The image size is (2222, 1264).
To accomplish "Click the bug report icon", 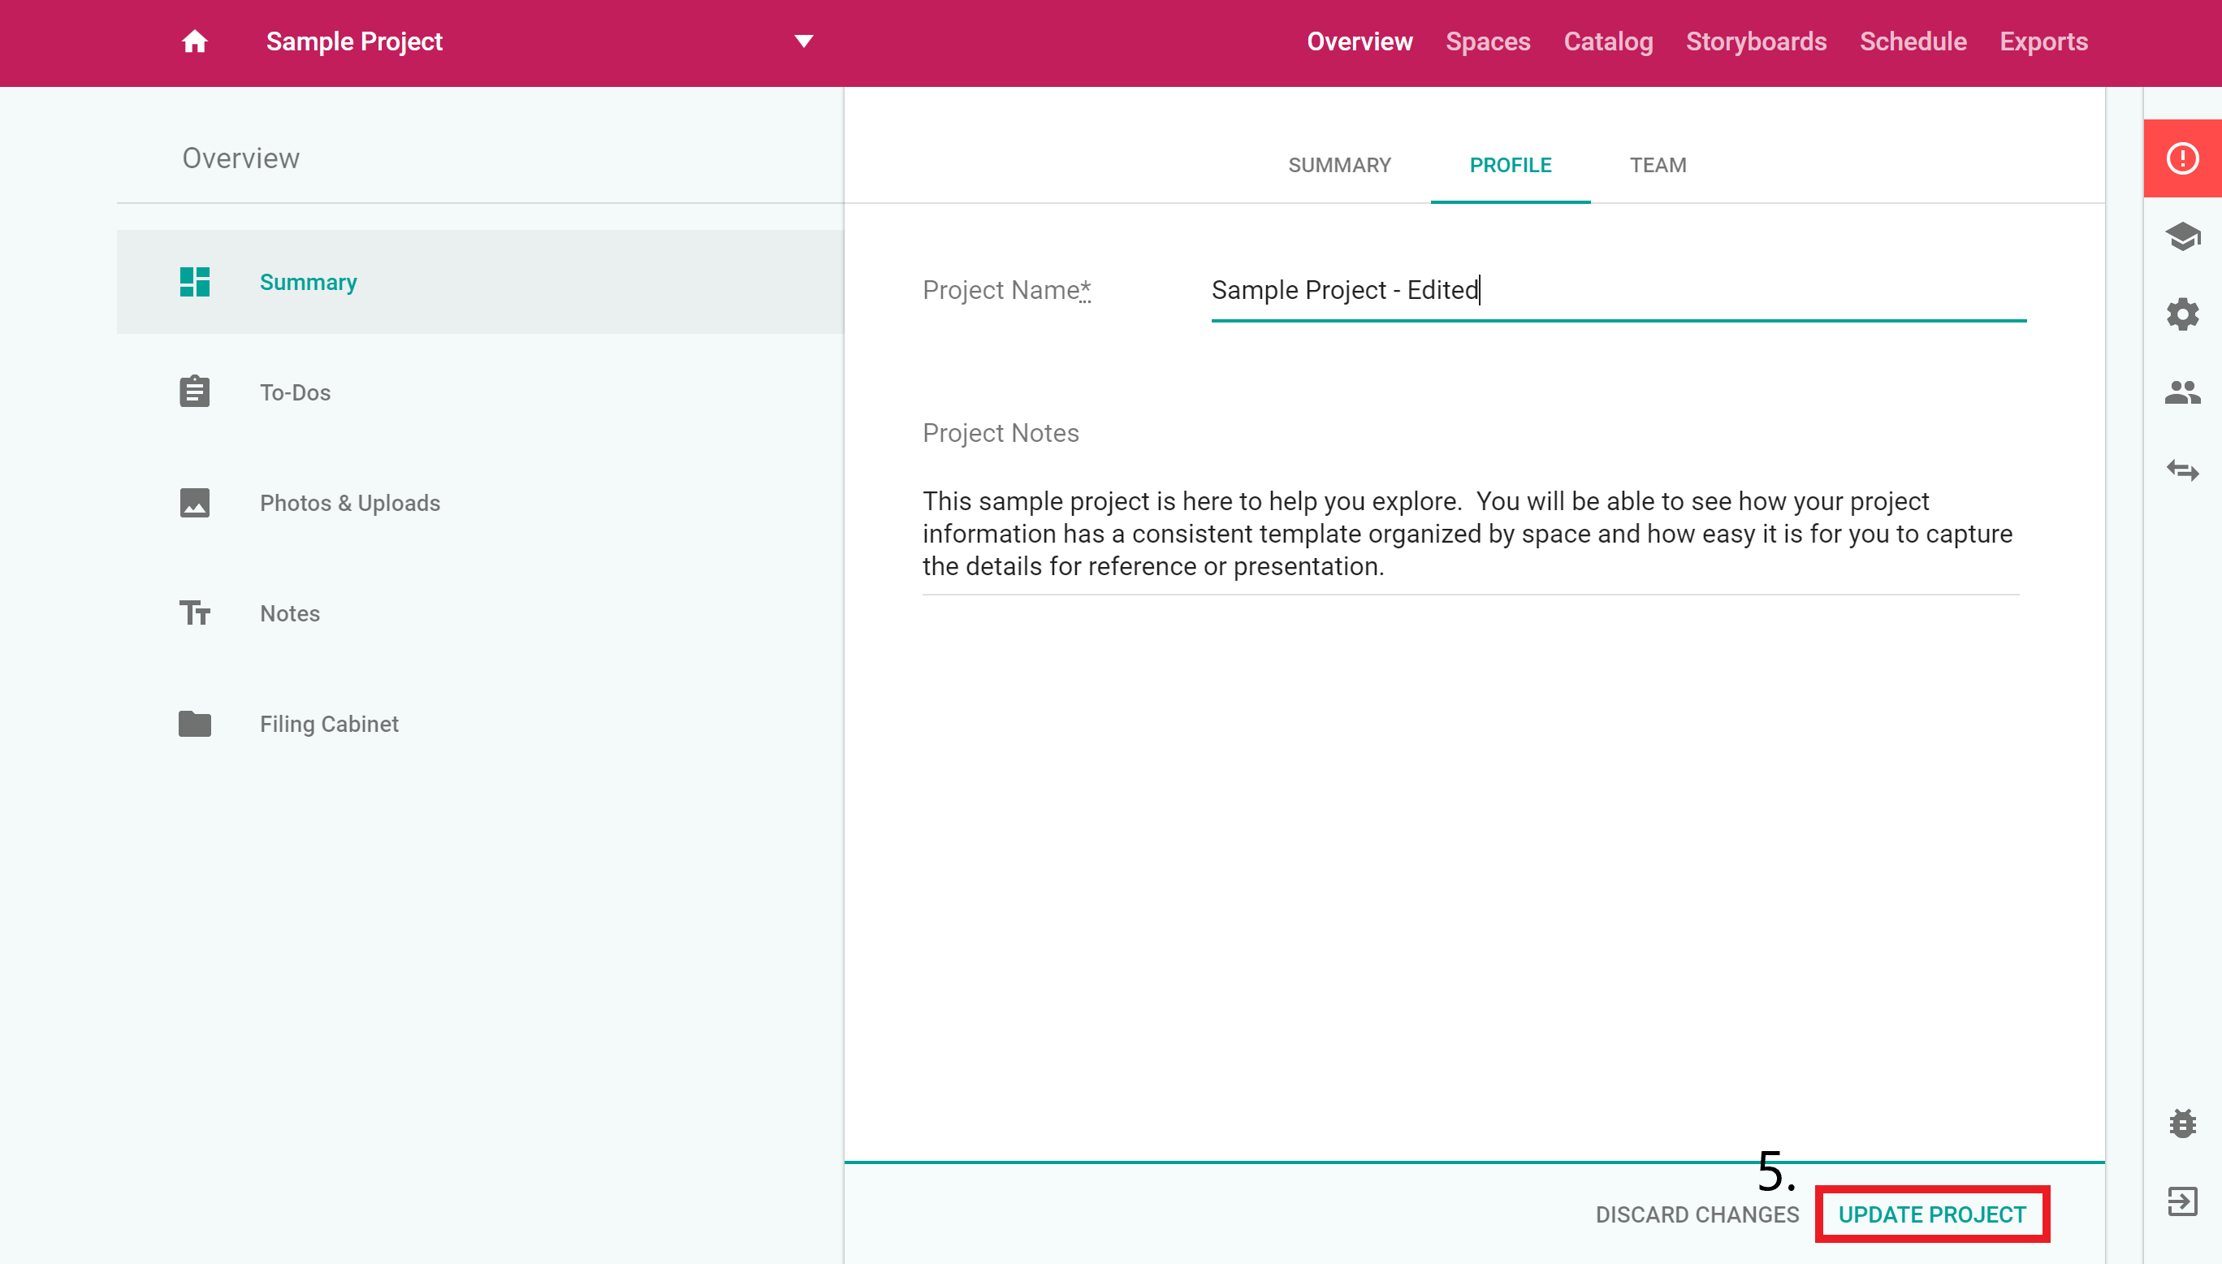I will click(2182, 1123).
